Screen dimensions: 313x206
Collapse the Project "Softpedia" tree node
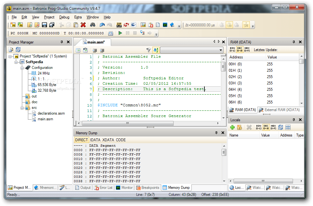(x=10, y=56)
